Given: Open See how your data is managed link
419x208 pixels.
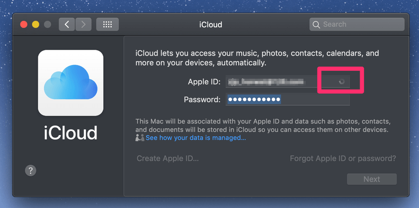Looking at the screenshot, I should pyautogui.click(x=196, y=138).
